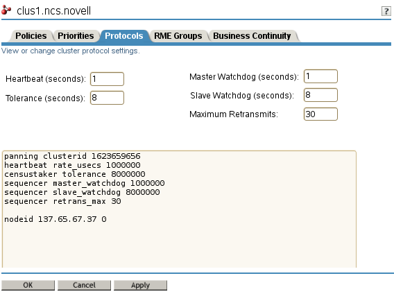This screenshot has height=294, width=394.
Task: Select the Protocols tab
Action: coord(124,36)
